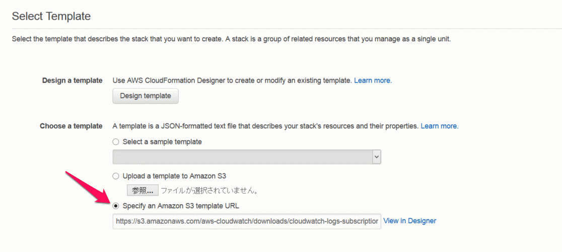The width and height of the screenshot is (562, 252).
Task: Choose the 'Upload a template to Amazon S3' radio
Action: [x=116, y=176]
